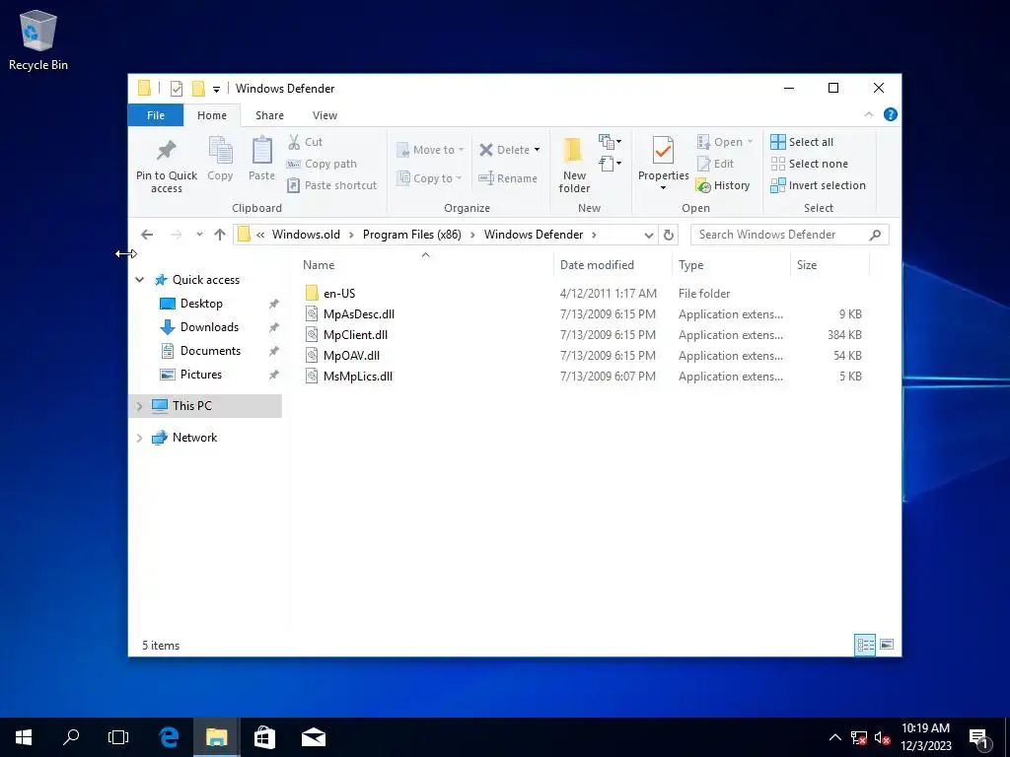Open the Easy access dropdown icon

pyautogui.click(x=610, y=164)
